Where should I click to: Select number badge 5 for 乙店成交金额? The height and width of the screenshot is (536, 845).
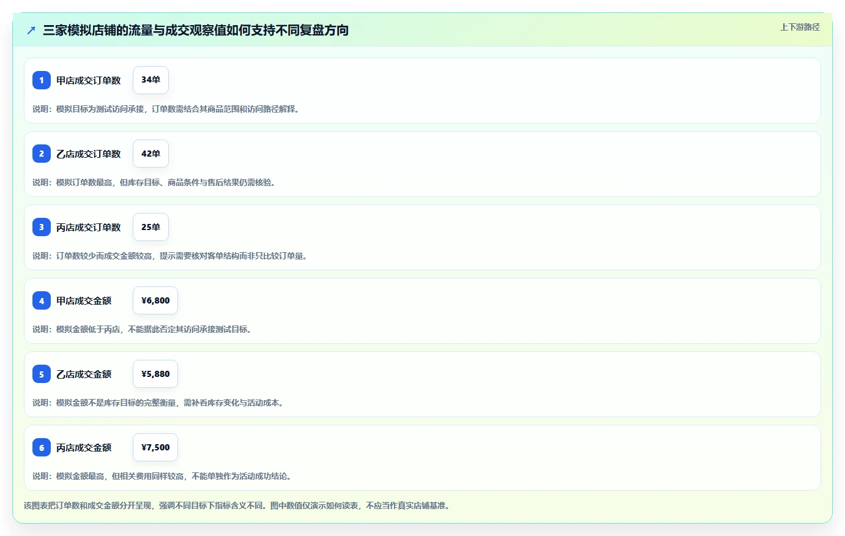pyautogui.click(x=42, y=374)
